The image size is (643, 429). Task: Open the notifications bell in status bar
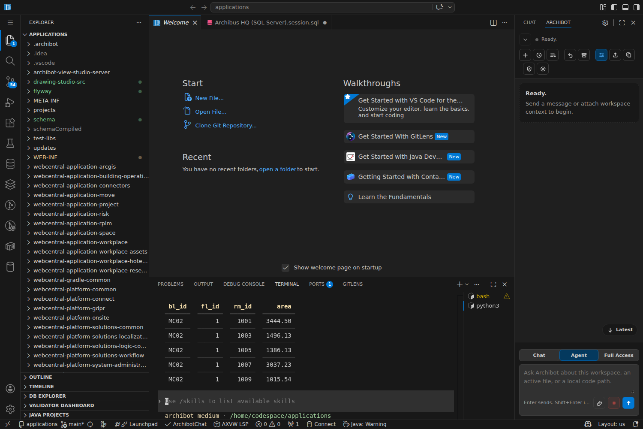(x=635, y=424)
